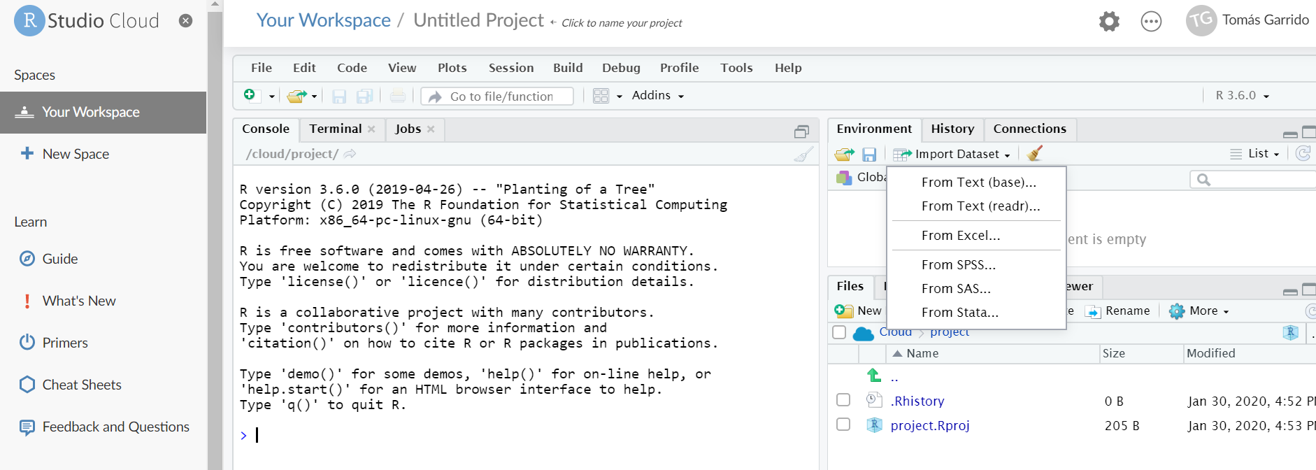Open the new file type dropdown arrow
1316x470 pixels.
tap(272, 97)
